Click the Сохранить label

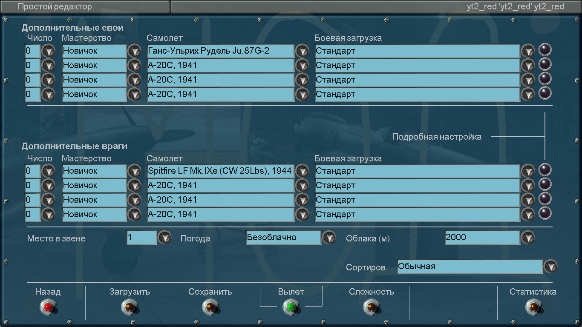(210, 292)
